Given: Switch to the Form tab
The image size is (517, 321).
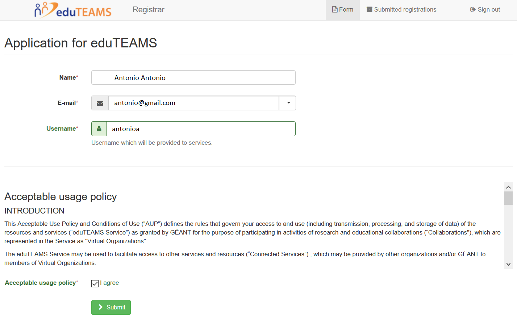Looking at the screenshot, I should (x=343, y=10).
